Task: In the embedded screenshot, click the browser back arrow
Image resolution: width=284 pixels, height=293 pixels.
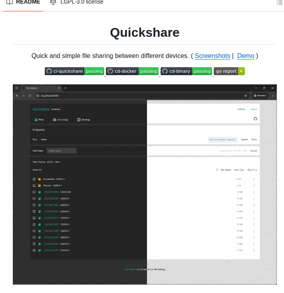Action: pyautogui.click(x=17, y=96)
